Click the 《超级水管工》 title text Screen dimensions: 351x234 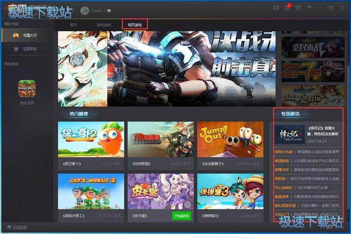(x=74, y=216)
